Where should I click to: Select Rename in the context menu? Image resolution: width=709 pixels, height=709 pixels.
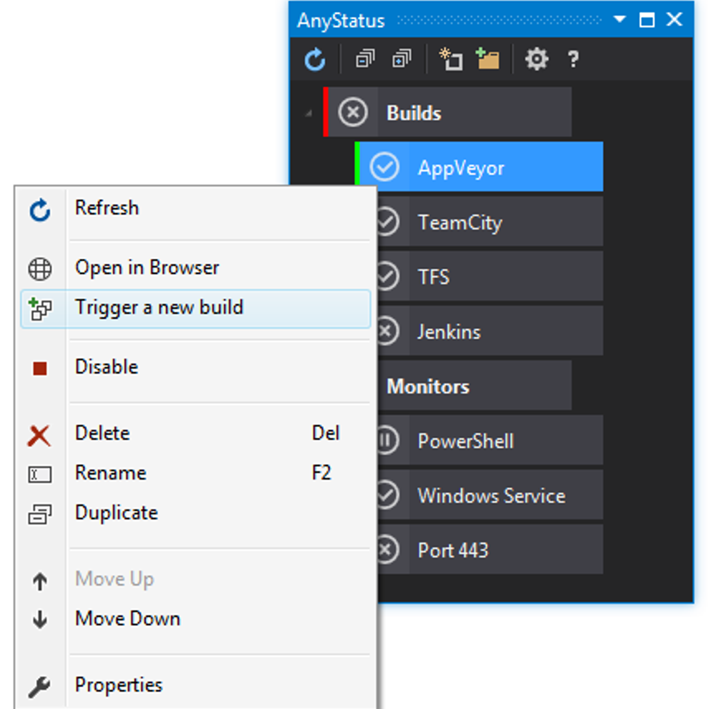coord(195,473)
